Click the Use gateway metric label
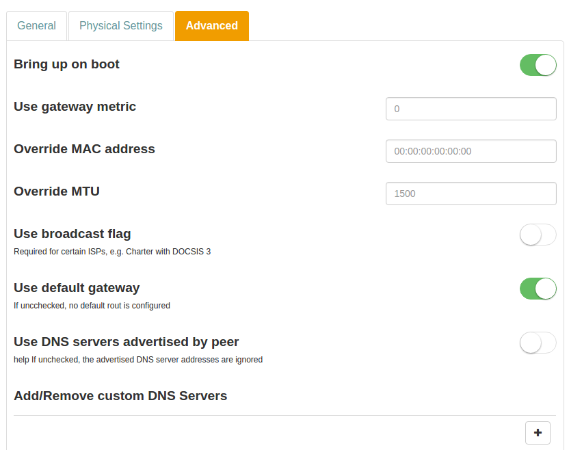569x450 pixels. click(x=75, y=107)
